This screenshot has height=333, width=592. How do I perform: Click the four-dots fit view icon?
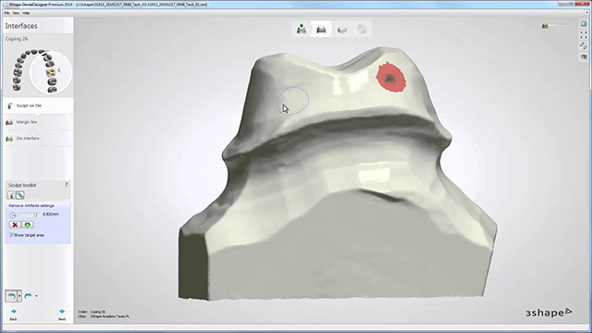[x=584, y=35]
